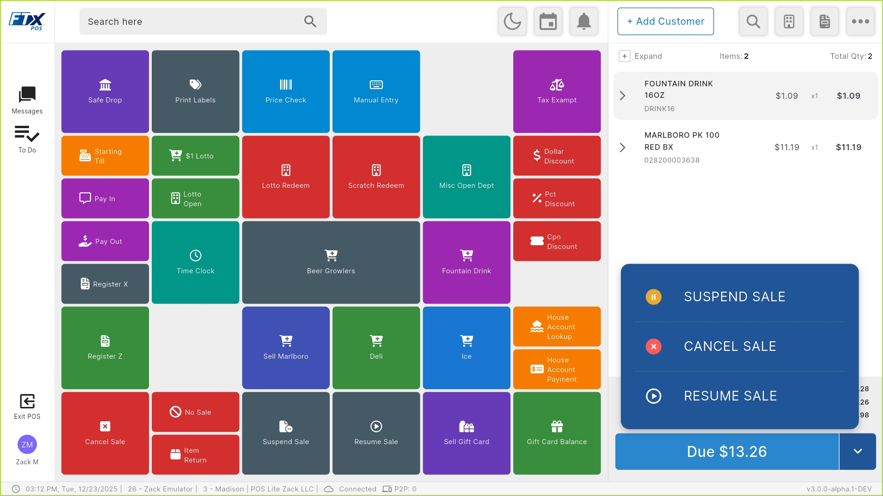Open the three-dots more options button
Screen dimensions: 883x496
pos(860,22)
